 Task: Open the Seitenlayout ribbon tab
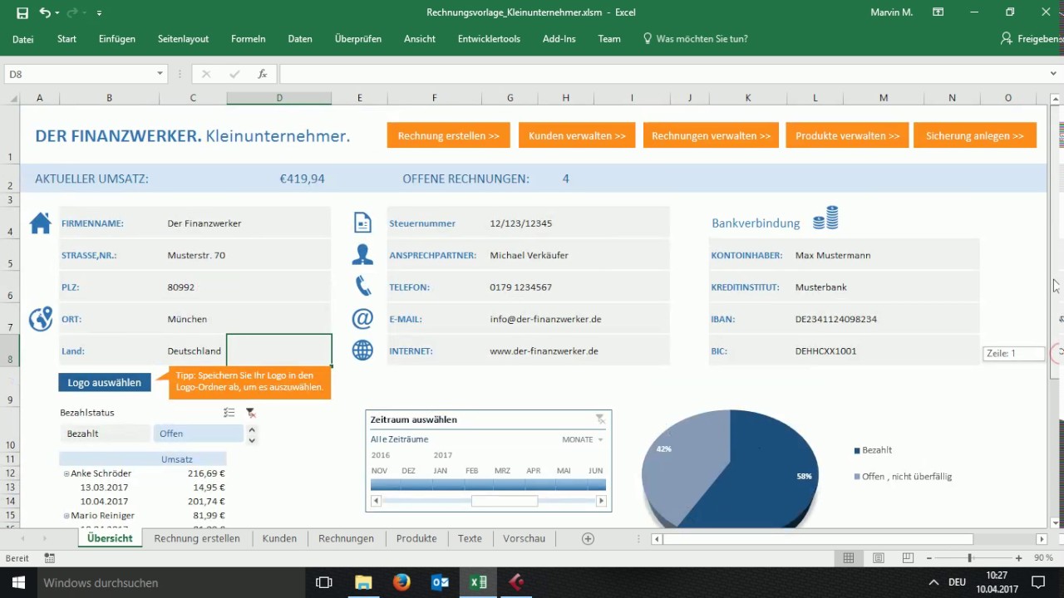tap(183, 39)
